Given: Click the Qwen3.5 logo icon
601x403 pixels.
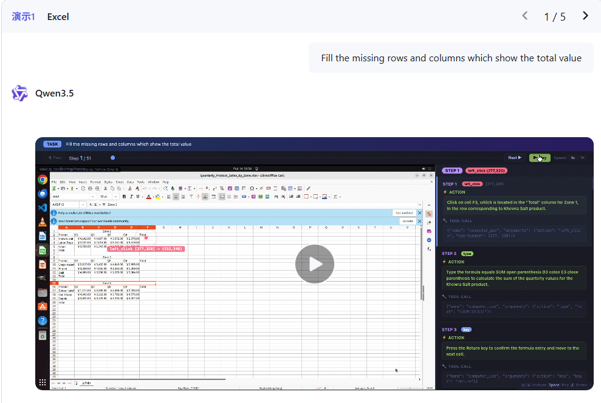Looking at the screenshot, I should (19, 93).
